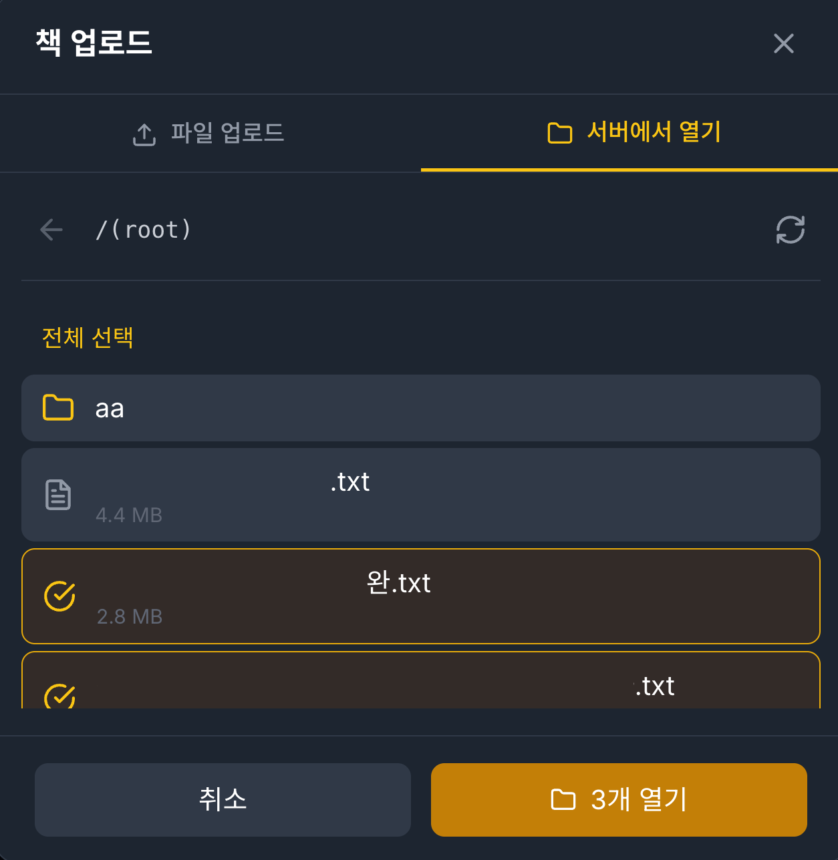The height and width of the screenshot is (860, 838).
Task: Click folder icon beside 서버에서 열기
Action: pyautogui.click(x=559, y=133)
